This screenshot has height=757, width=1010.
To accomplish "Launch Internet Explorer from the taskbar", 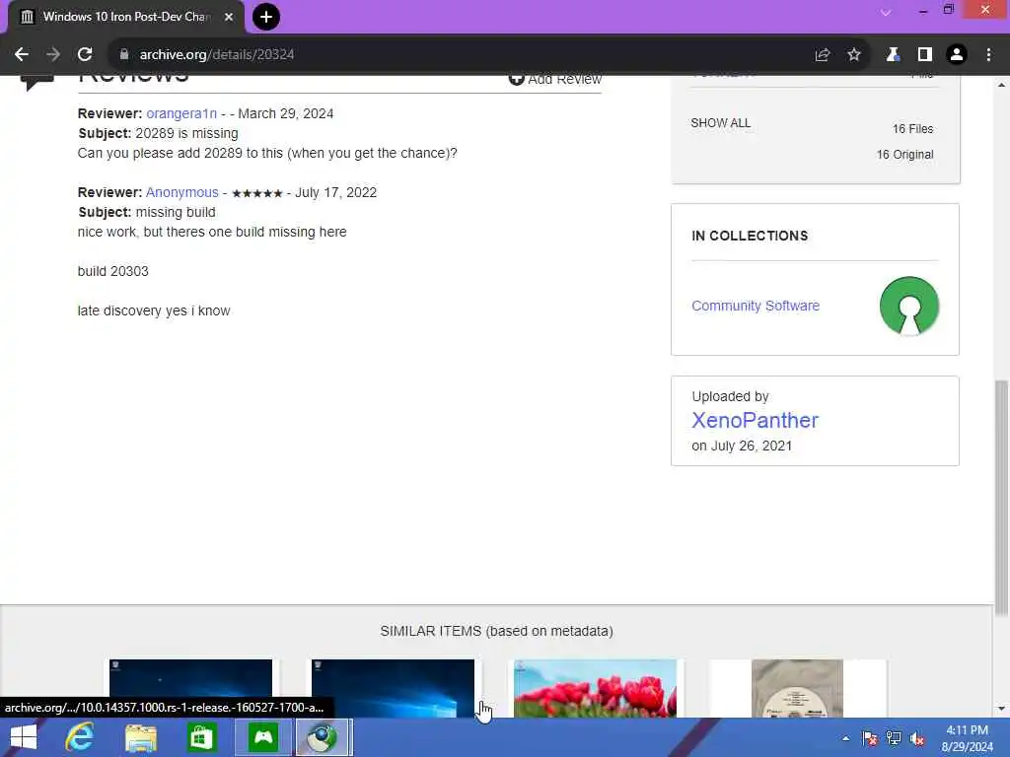I will [x=80, y=737].
